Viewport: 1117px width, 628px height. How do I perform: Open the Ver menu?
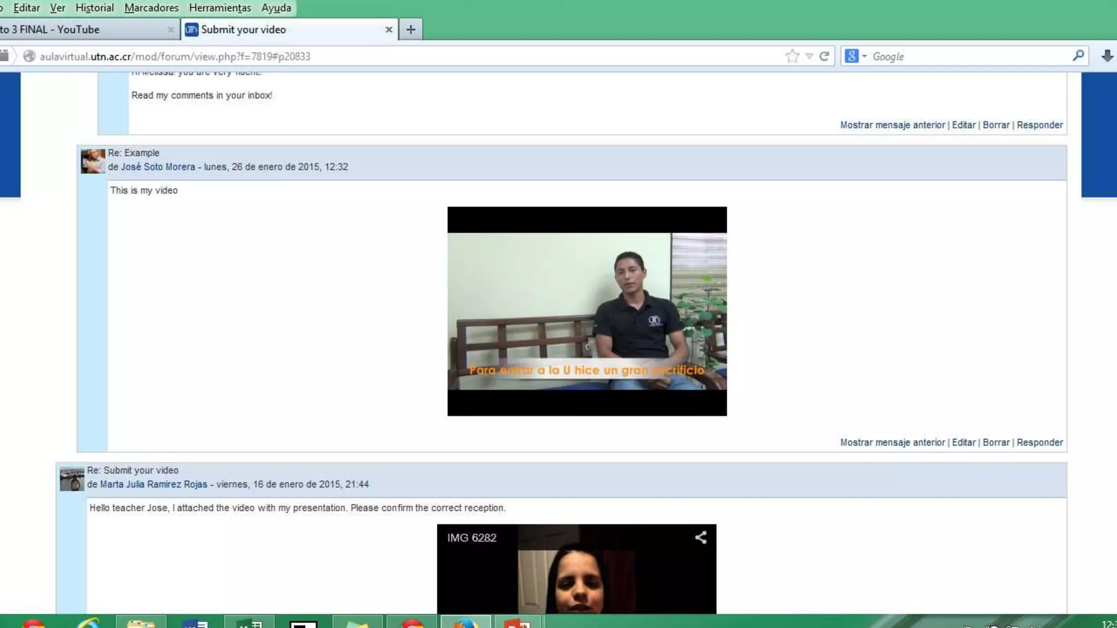(x=57, y=8)
